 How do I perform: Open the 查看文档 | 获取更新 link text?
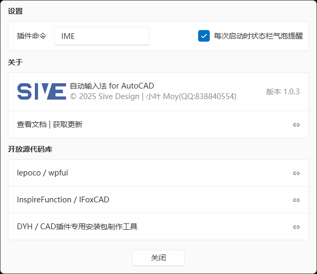pyautogui.click(x=50, y=125)
